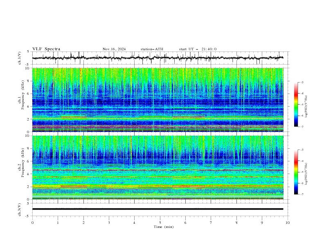The height and width of the screenshot is (250, 324).
Task: Click the '-4' label on ch.2 color bar
Action: 301,161
